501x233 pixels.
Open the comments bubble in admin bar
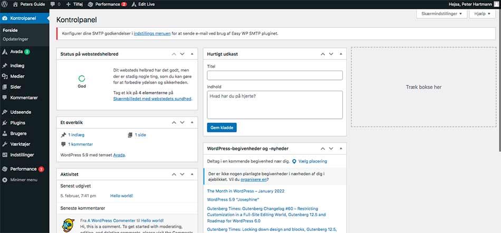pos(53,4)
